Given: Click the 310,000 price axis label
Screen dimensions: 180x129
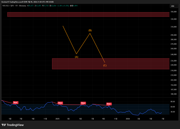Looking at the screenshot, I should 174,27.
